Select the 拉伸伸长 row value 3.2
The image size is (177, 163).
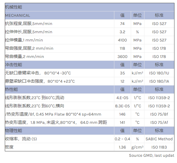point(122,32)
